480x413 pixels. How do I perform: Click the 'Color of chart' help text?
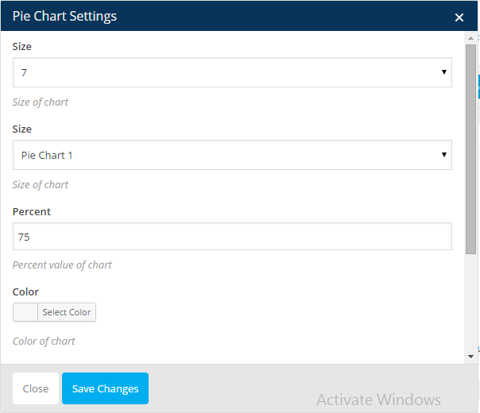point(44,341)
